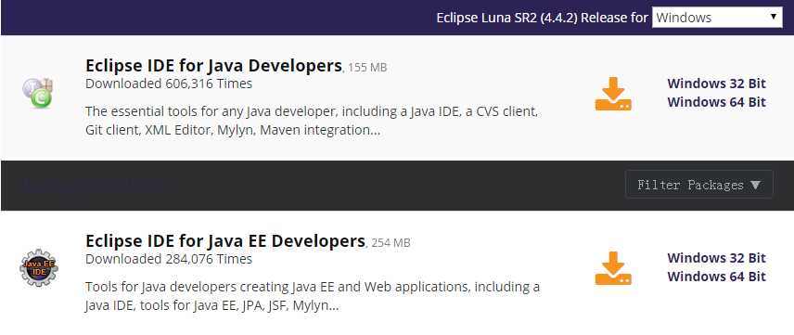Download Windows 32 Bit Java Developers build
Screen dimensions: 794x335
[x=716, y=84]
